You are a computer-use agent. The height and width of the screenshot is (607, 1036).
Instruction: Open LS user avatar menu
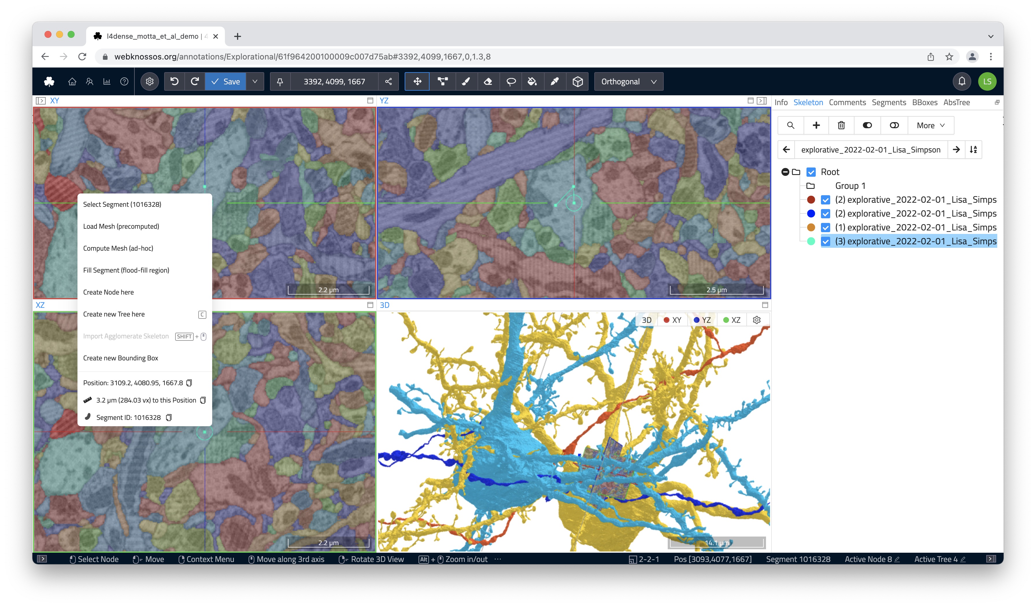(987, 81)
